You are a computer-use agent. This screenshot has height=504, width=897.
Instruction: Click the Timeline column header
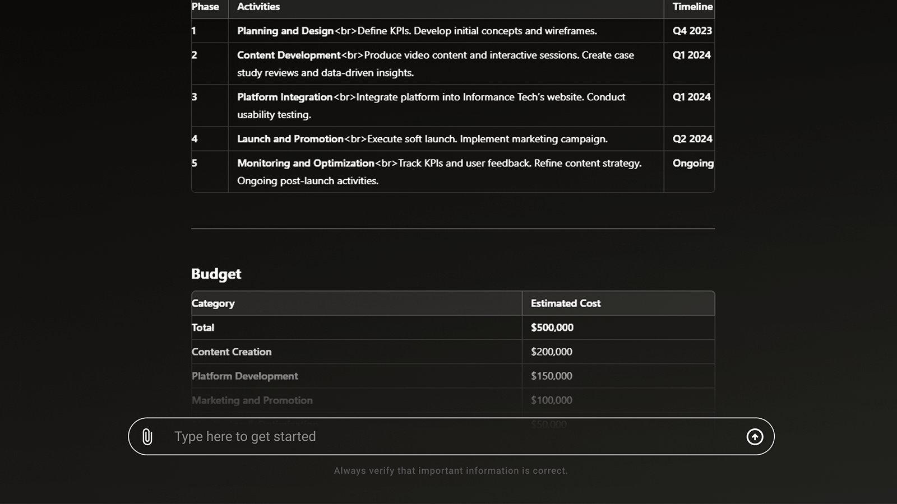tap(692, 7)
